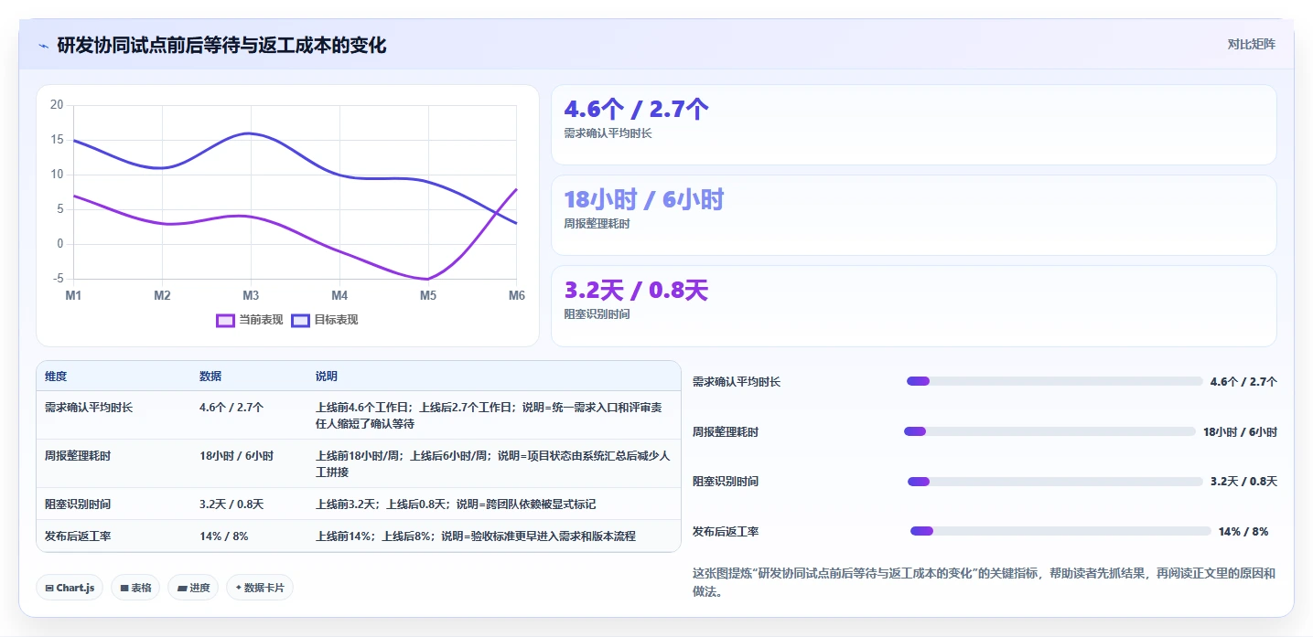Click the description starting 上线前14%
Viewport: 1313px width, 637px height.
(x=476, y=536)
